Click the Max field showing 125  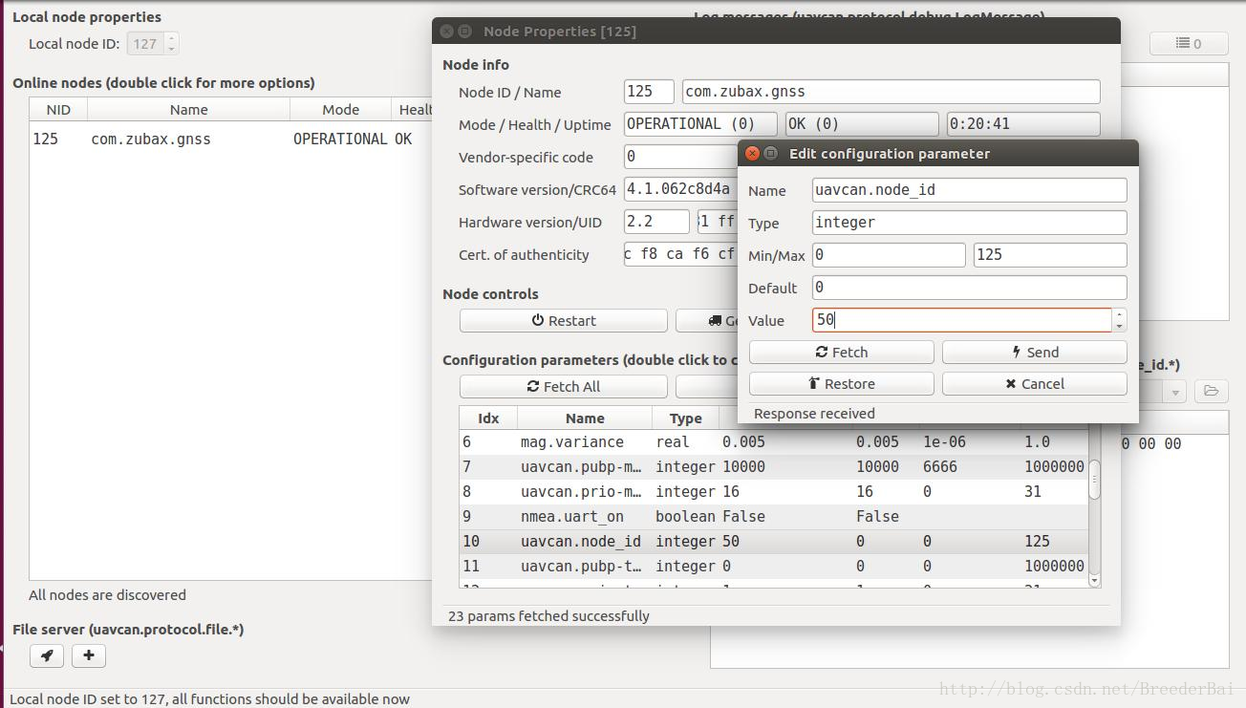click(1050, 254)
